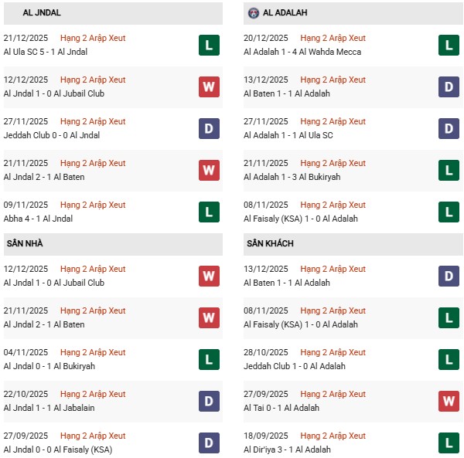The width and height of the screenshot is (464, 458).
Task: Click the D badge for Jeddah Club 0-0 match
Action: (209, 128)
